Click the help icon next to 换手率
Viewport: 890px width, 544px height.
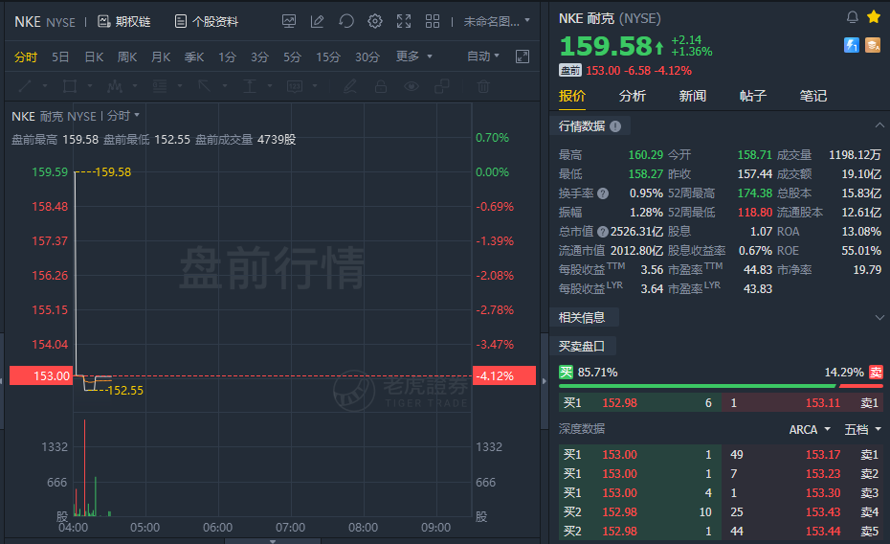point(603,193)
